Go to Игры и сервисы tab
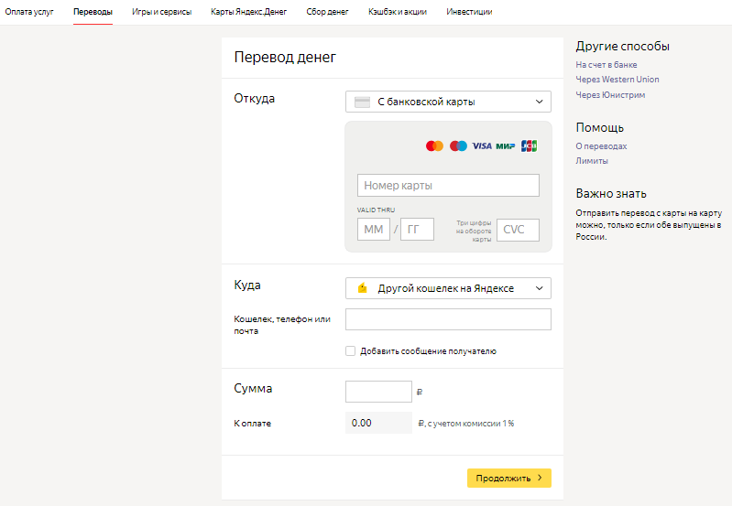Screen dimensions: 732x506 pyautogui.click(x=161, y=12)
